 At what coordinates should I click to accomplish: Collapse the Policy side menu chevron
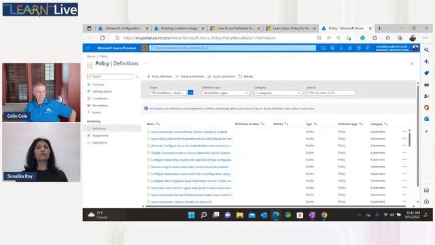137,76
